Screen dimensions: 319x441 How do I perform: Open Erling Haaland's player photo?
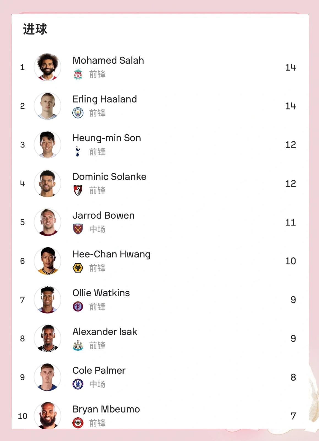point(48,106)
